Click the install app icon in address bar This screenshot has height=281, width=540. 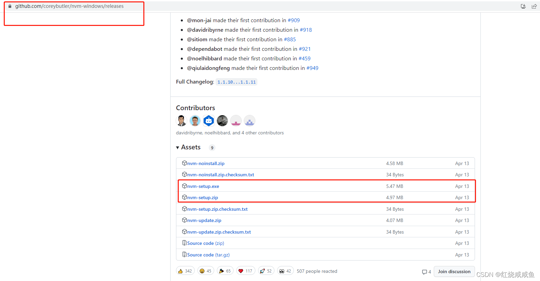523,6
